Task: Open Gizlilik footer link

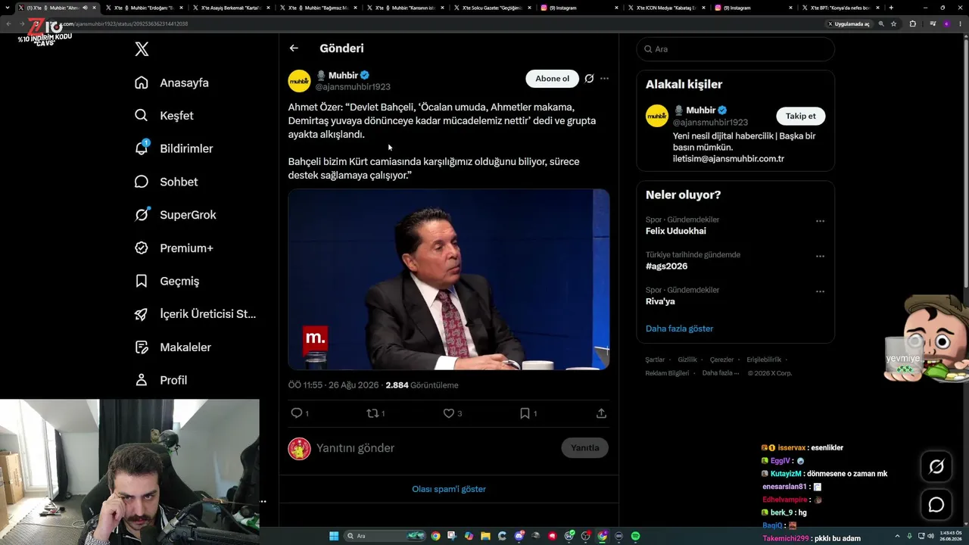Action: (x=687, y=360)
